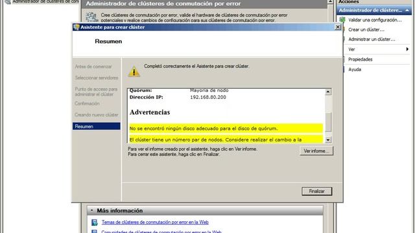The height and width of the screenshot is (233, 415).
Task: Open Propiedades in Acciones pane
Action: point(361,60)
